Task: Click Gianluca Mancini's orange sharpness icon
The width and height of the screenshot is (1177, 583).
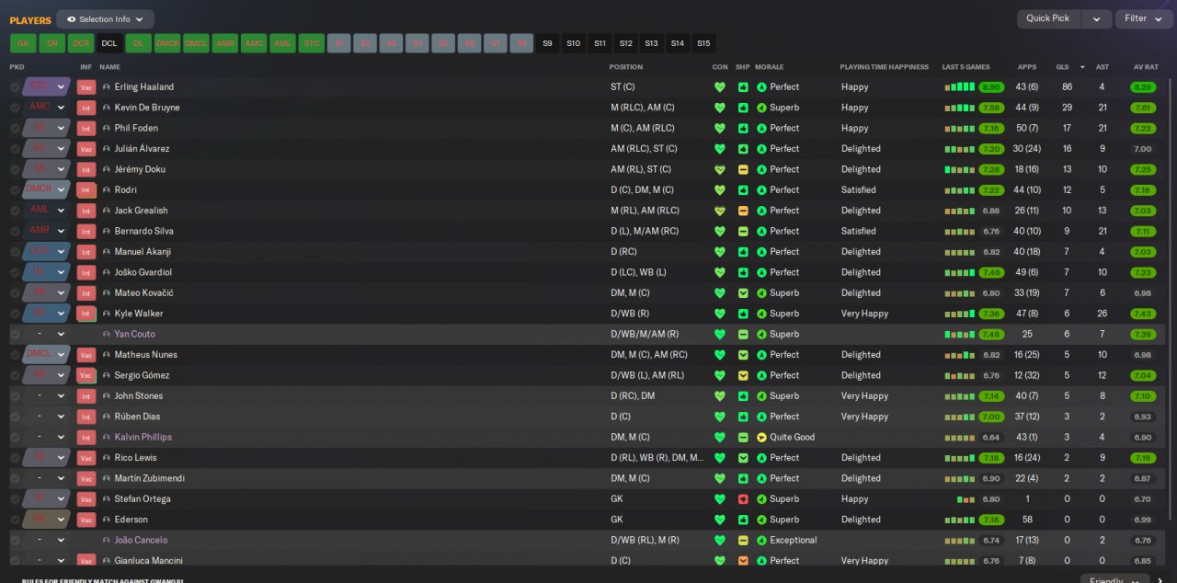Action: point(743,561)
